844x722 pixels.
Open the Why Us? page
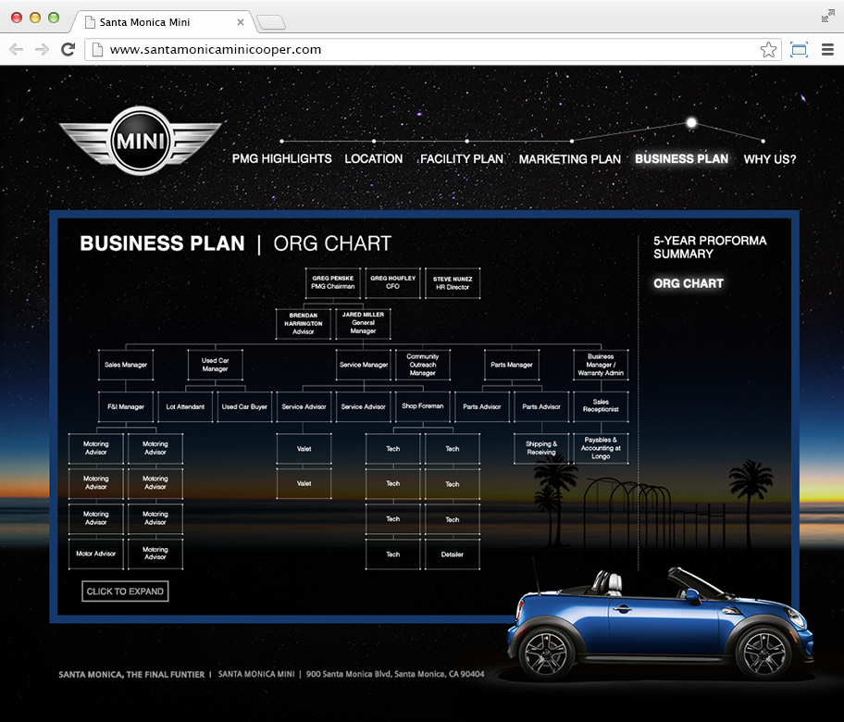pyautogui.click(x=770, y=159)
